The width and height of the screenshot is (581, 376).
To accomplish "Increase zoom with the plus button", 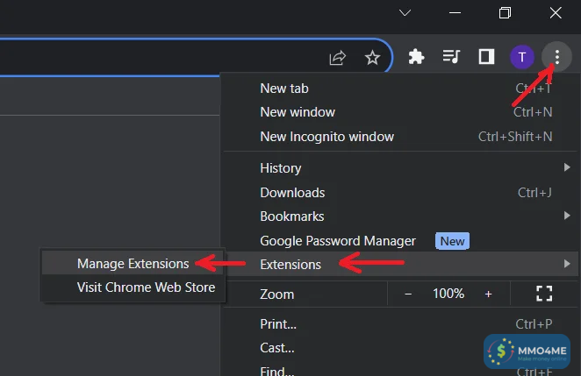I will click(488, 294).
